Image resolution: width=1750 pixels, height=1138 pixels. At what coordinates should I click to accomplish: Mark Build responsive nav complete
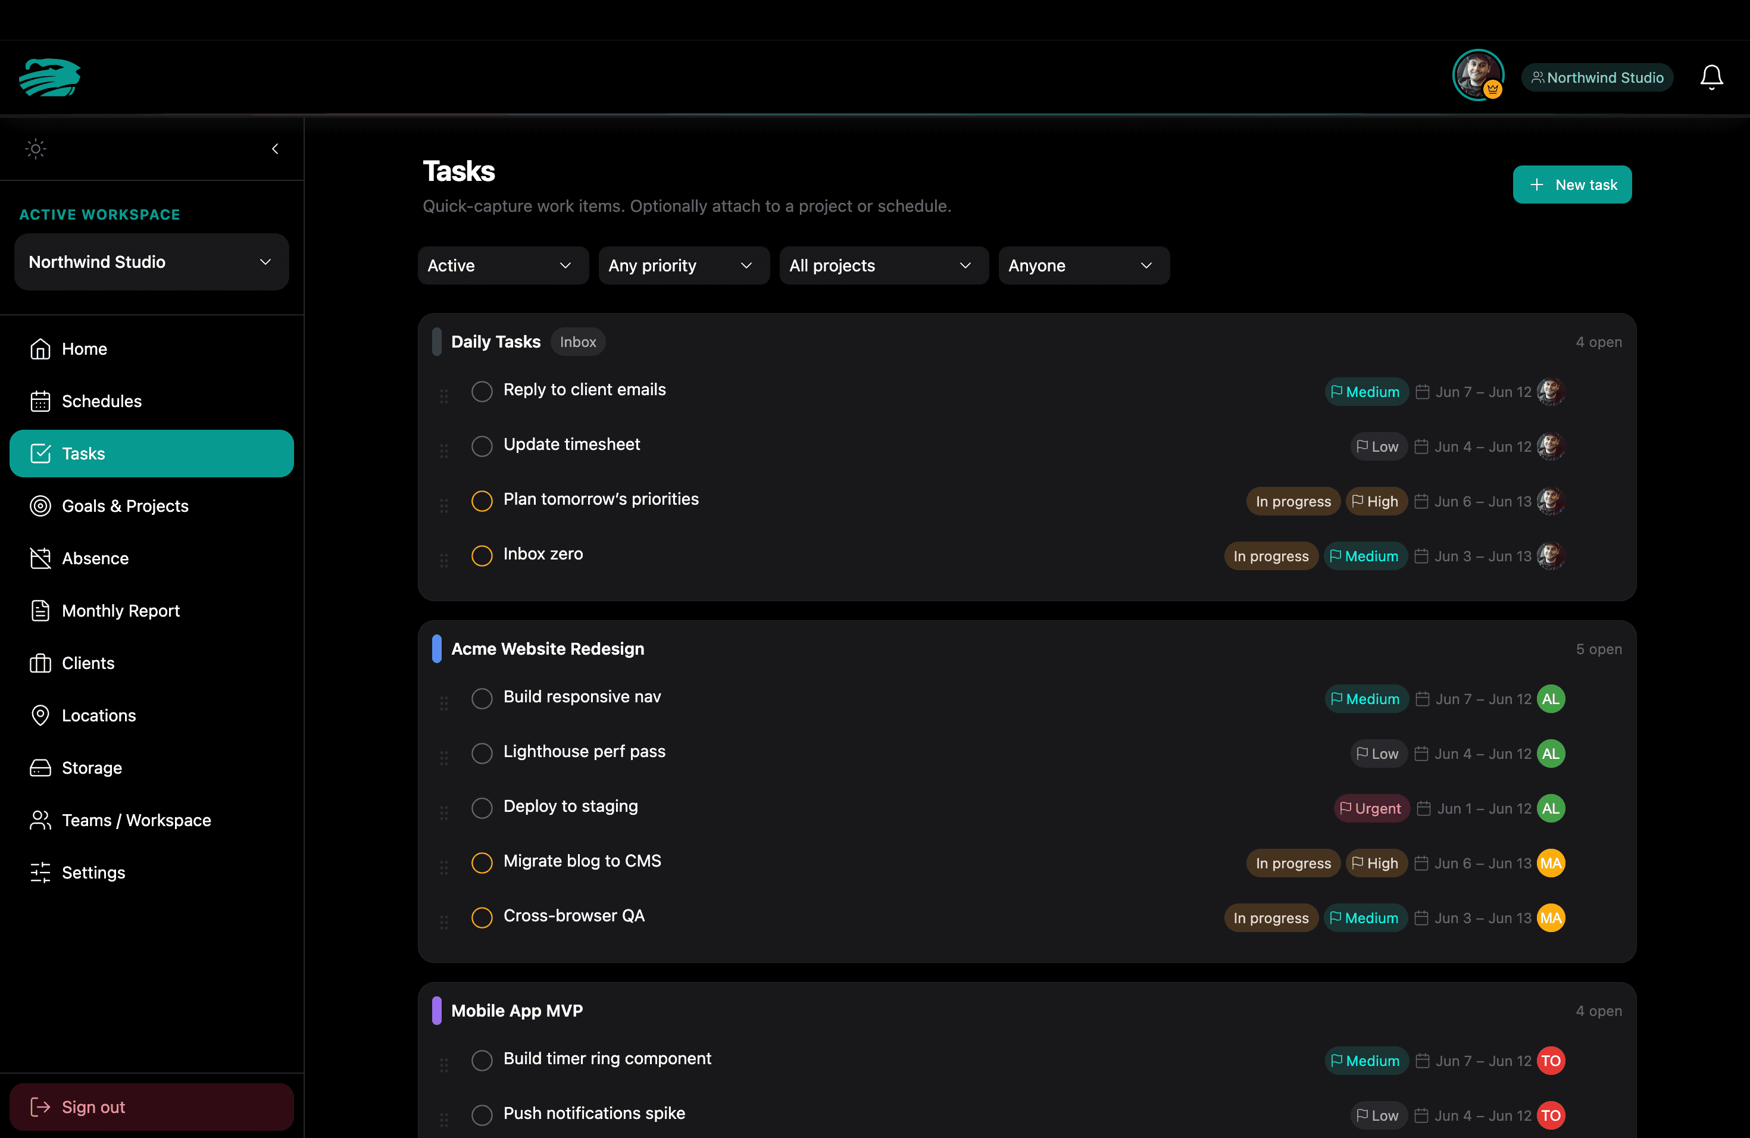point(482,698)
